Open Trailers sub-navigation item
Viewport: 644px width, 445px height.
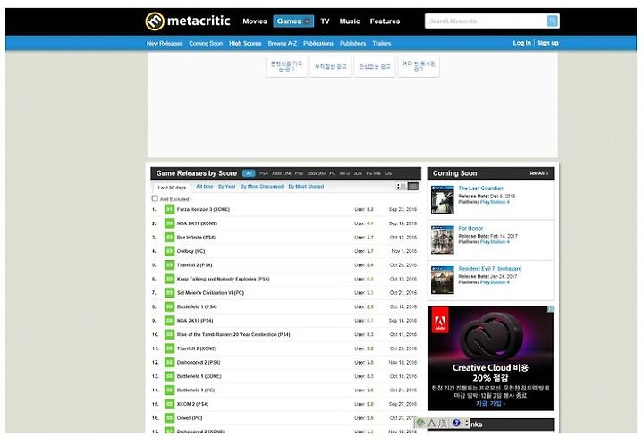point(382,43)
